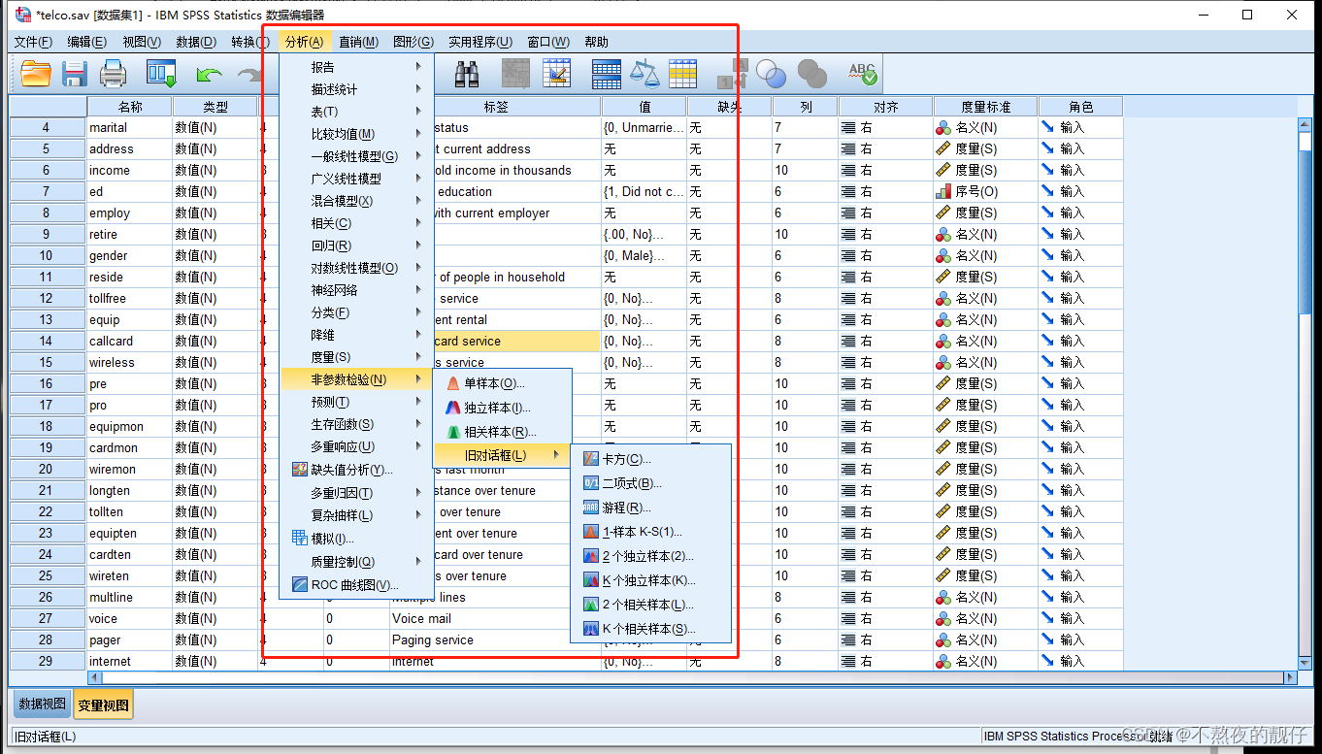Switch to the 变量视图 tab
This screenshot has height=754, width=1322.
[x=103, y=705]
